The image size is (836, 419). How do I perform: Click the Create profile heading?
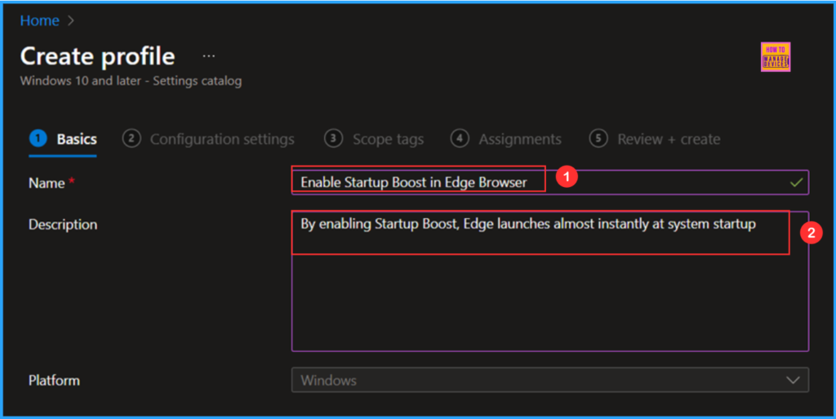pyautogui.click(x=98, y=56)
